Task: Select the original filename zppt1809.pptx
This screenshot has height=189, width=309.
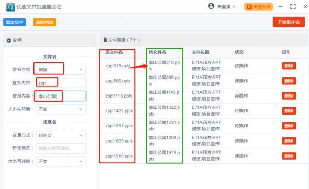Action: [x=119, y=141]
